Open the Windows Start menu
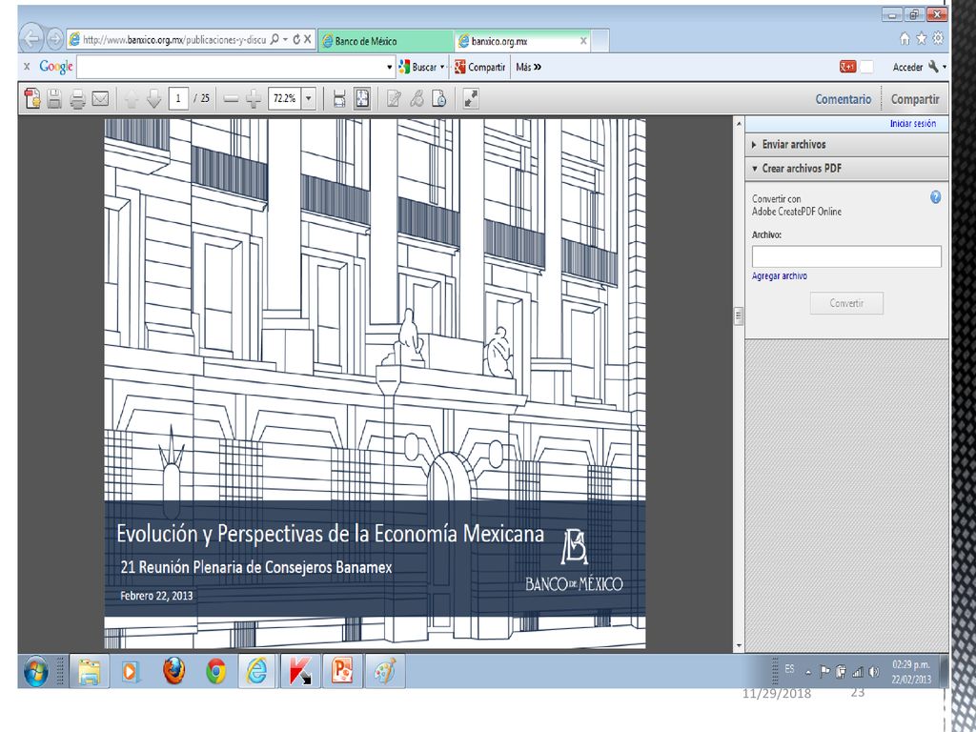The image size is (976, 732). (36, 672)
